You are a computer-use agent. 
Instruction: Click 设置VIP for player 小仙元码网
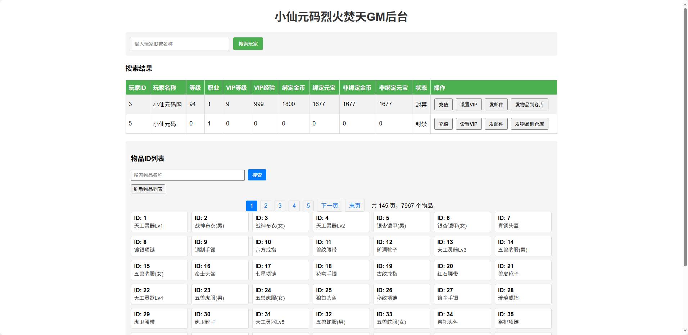469,105
